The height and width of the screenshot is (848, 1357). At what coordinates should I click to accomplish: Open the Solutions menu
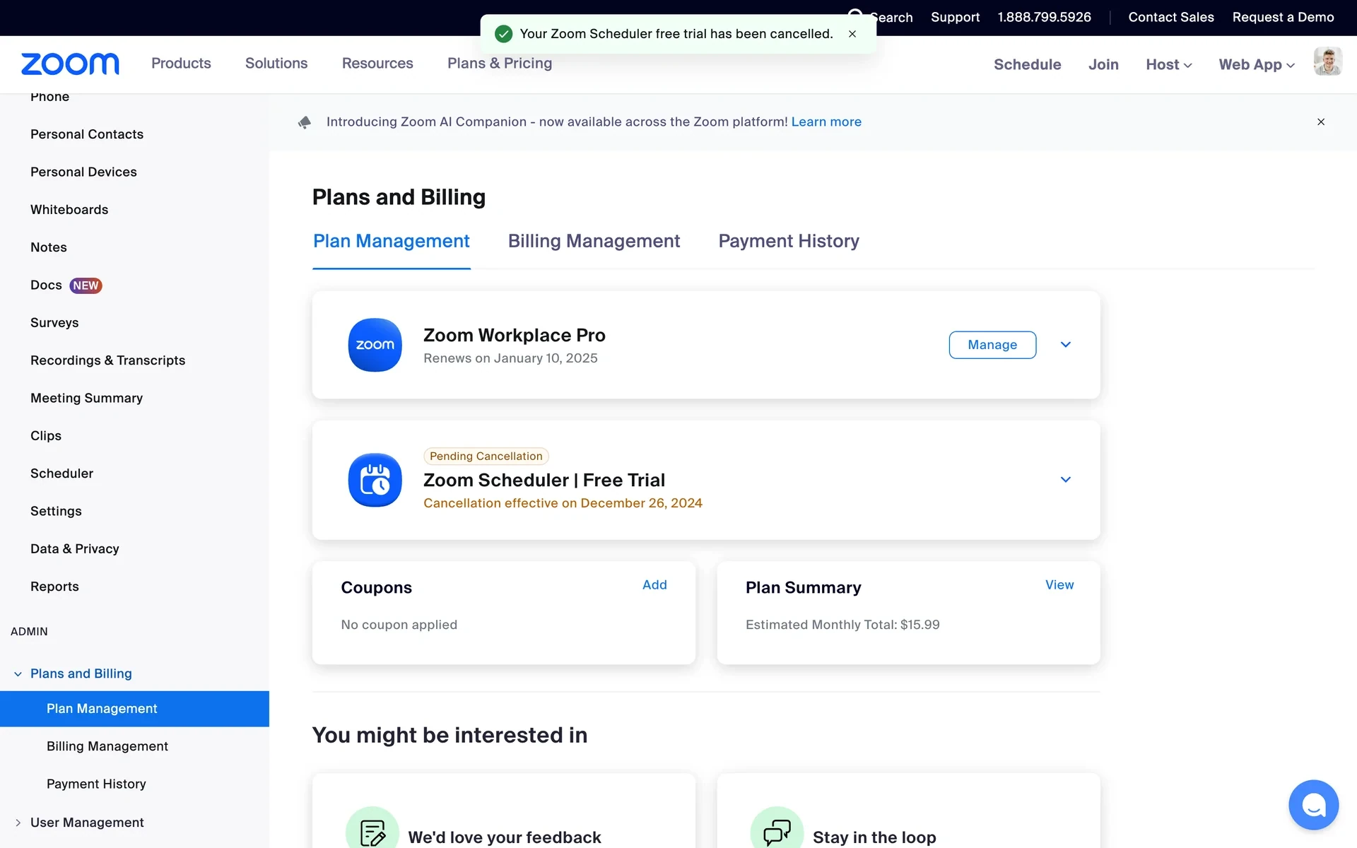[276, 64]
